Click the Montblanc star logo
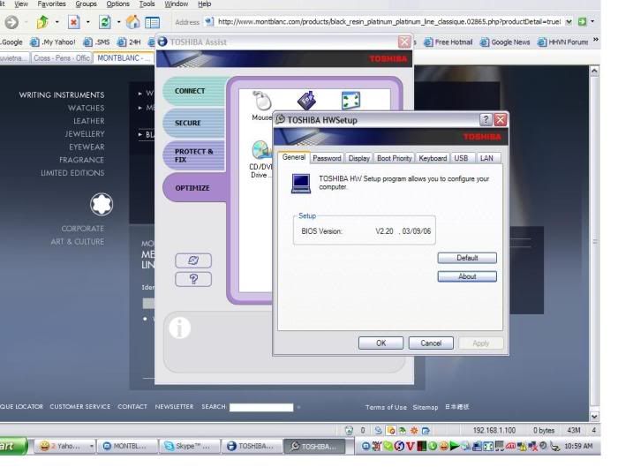 coord(102,204)
